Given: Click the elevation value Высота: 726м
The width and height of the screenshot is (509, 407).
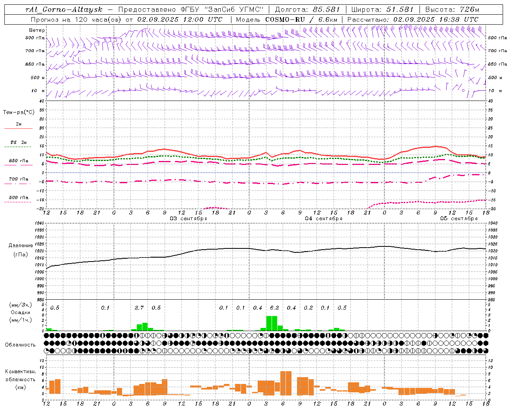Looking at the screenshot, I should click(452, 10).
